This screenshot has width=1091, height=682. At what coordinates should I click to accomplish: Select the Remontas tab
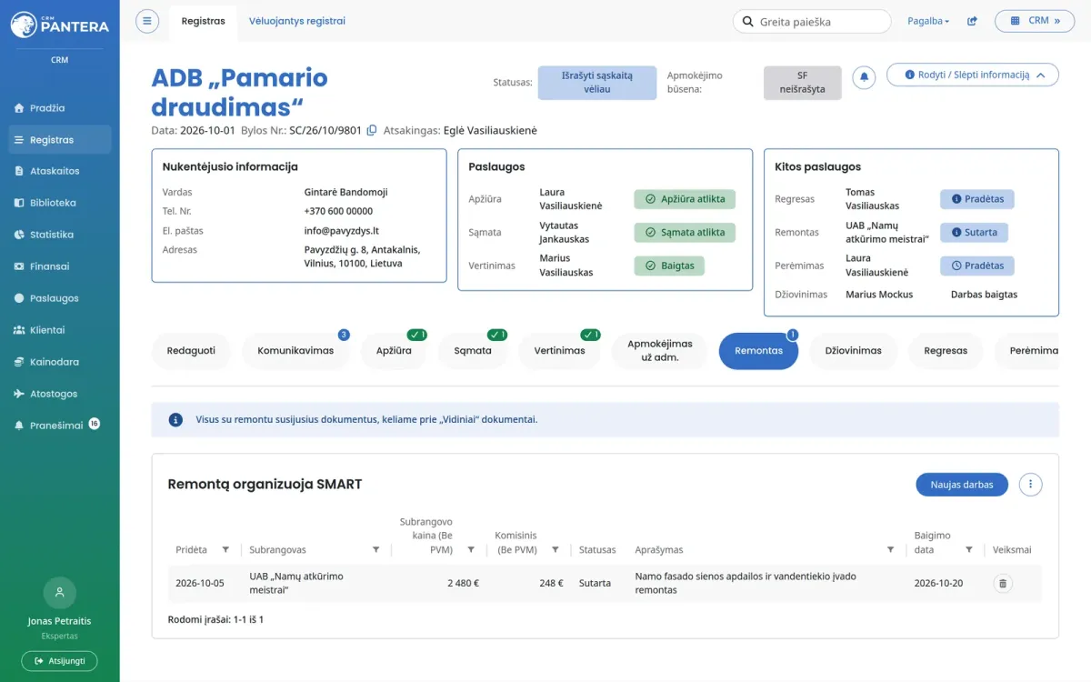pyautogui.click(x=758, y=351)
